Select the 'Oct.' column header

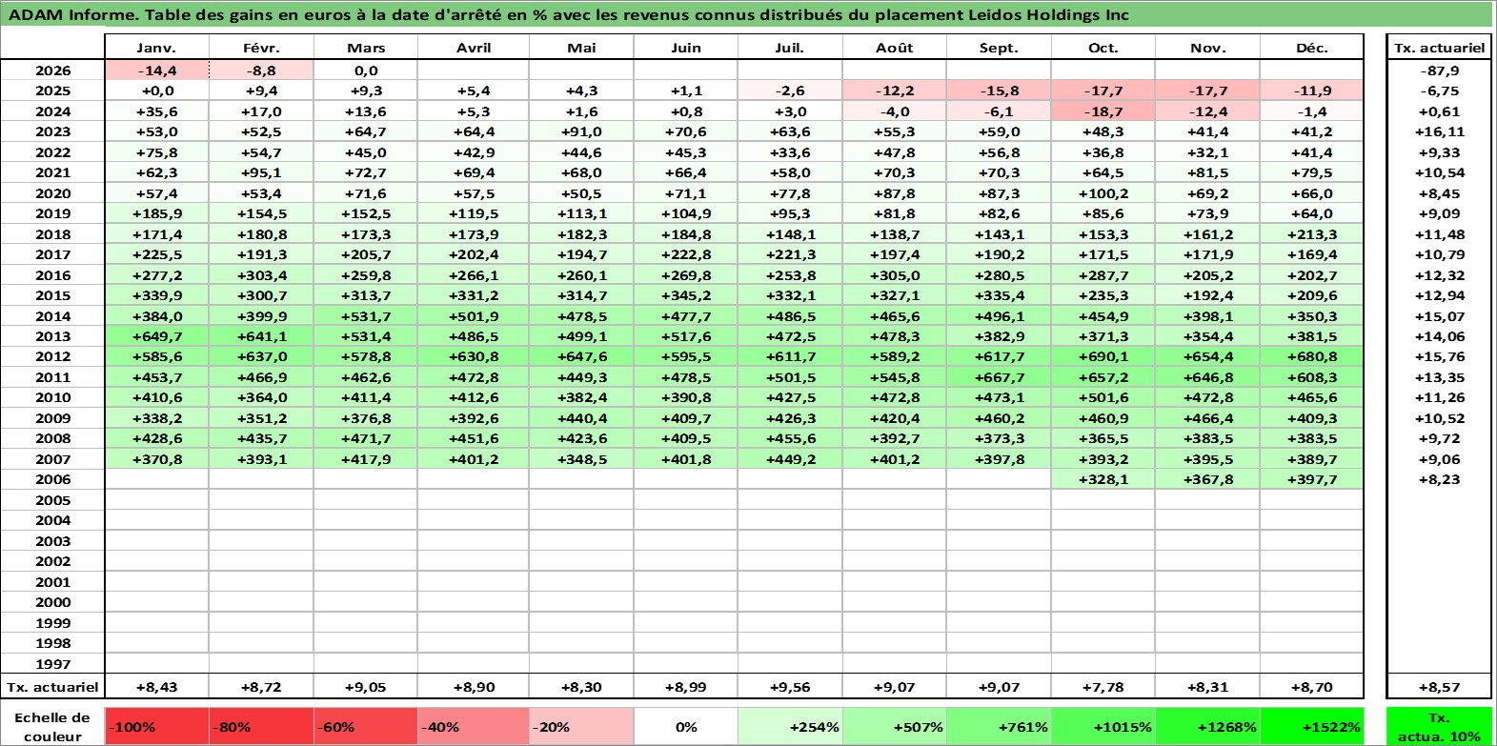(x=1103, y=48)
